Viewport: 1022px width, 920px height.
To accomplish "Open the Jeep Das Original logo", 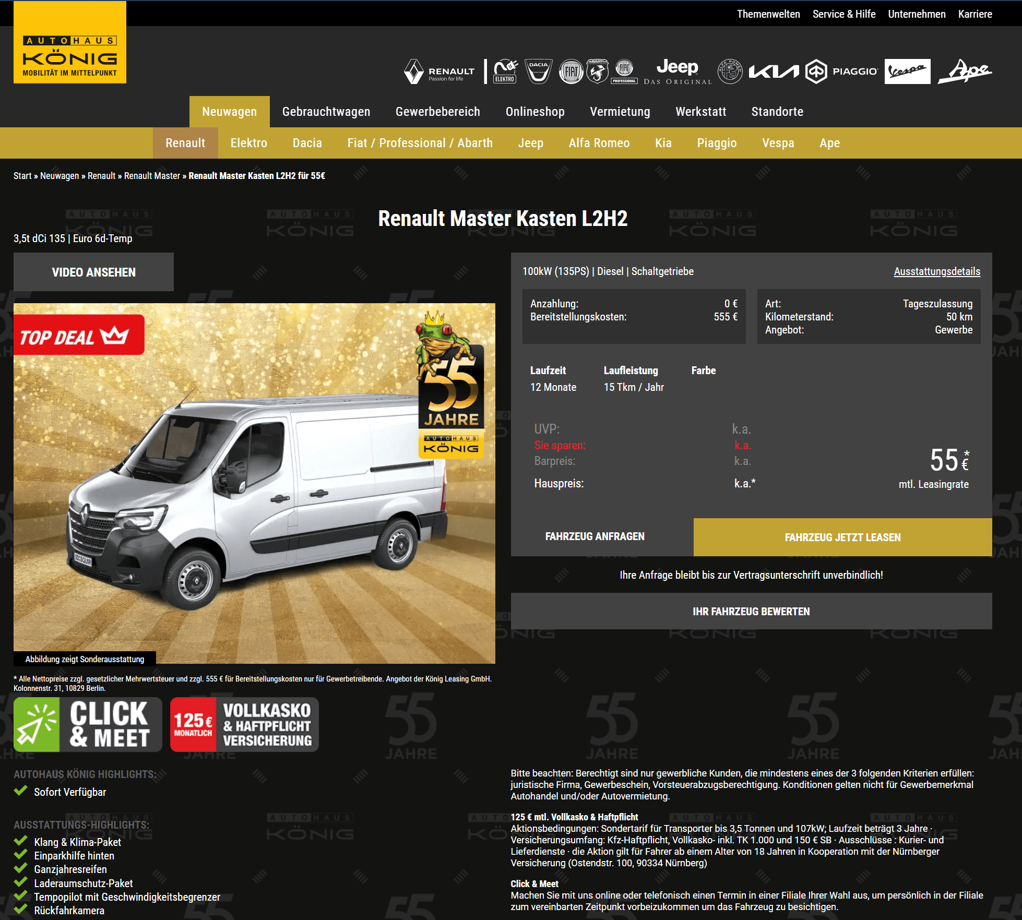I will click(678, 71).
